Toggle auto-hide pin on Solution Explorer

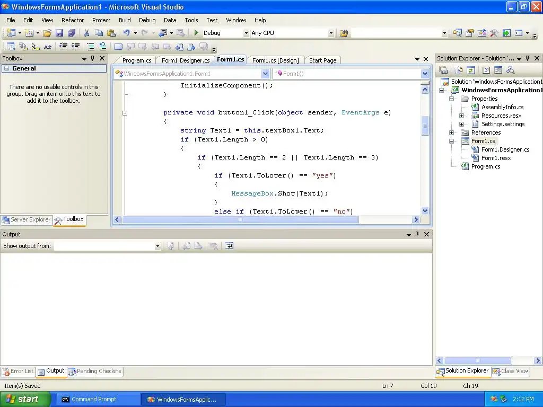click(528, 58)
